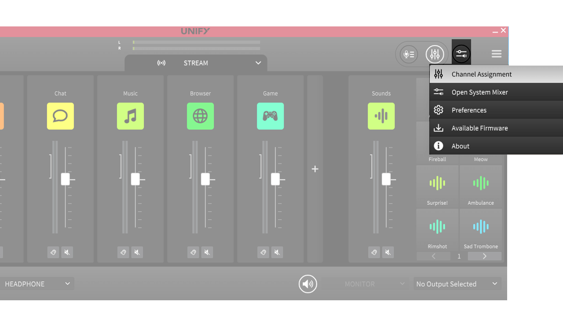The height and width of the screenshot is (317, 563).
Task: Click the Game channel controller icon
Action: click(270, 116)
